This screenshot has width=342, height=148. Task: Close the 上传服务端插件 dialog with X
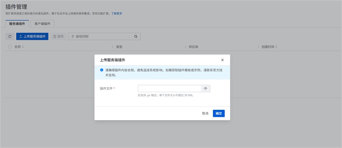[222, 60]
